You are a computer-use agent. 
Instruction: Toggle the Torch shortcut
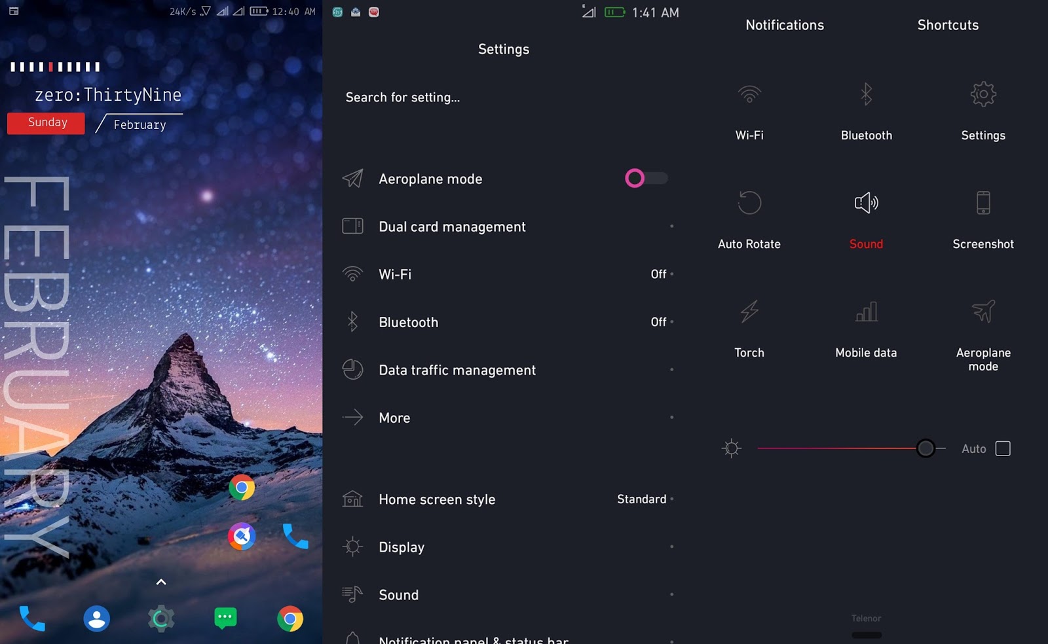749,329
